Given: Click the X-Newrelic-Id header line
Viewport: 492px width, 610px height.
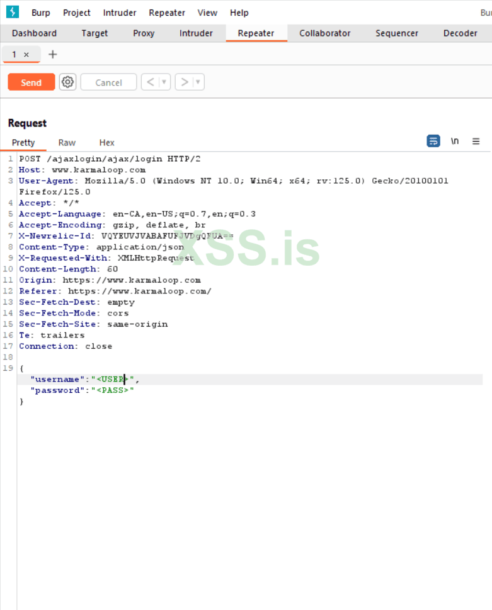Looking at the screenshot, I should [126, 235].
